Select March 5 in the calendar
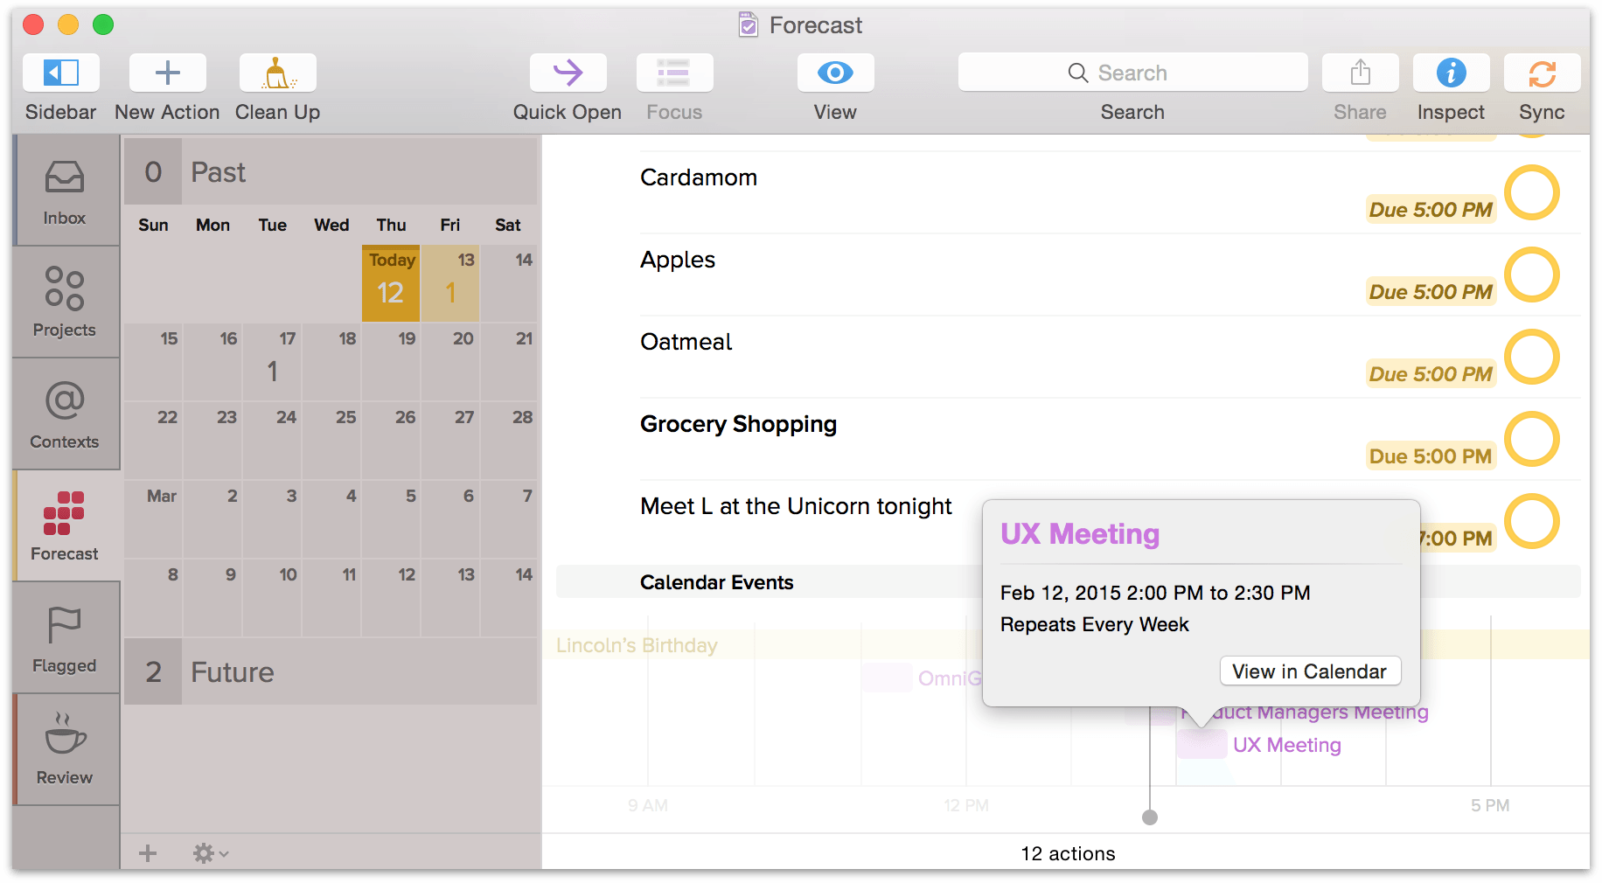 click(391, 519)
